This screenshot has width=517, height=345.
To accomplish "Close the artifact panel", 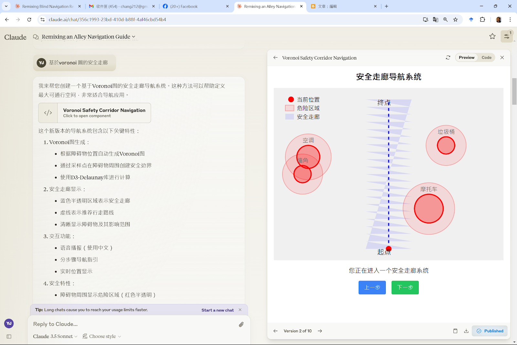I will (502, 58).
